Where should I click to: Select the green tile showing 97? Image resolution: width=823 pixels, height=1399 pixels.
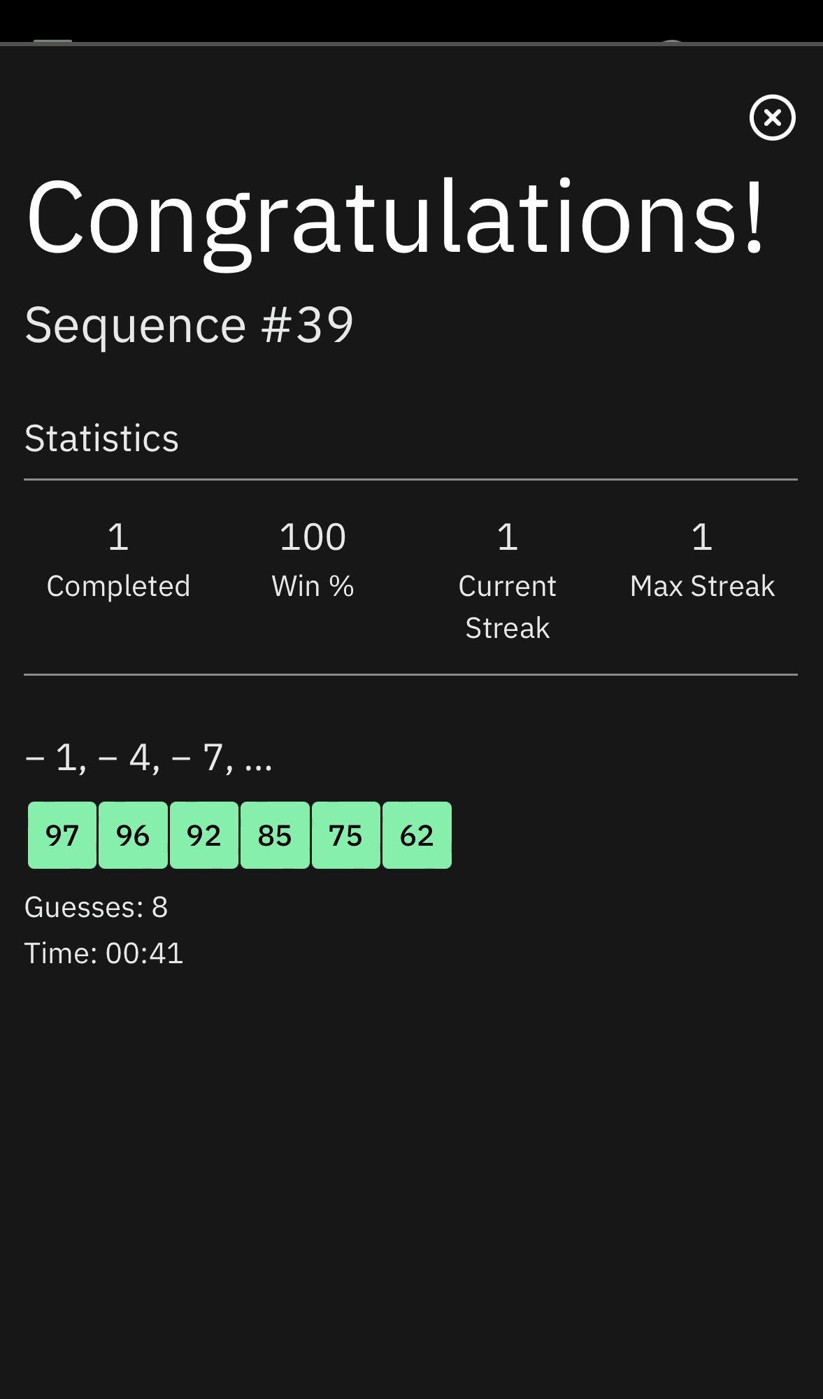(62, 835)
